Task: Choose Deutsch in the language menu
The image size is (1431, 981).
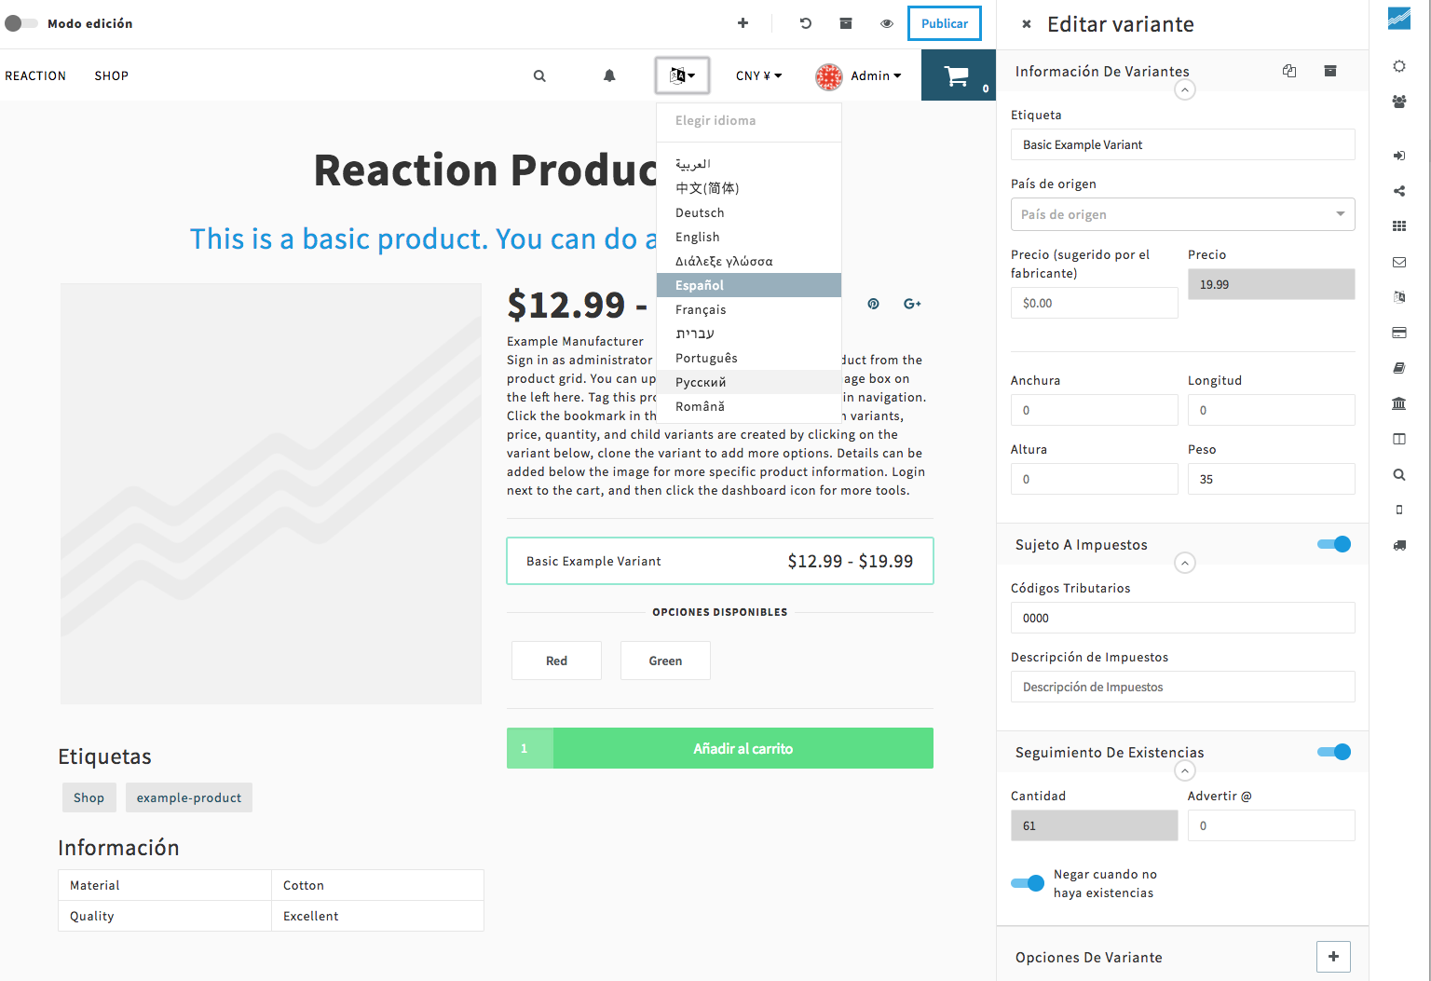Action: coord(700,212)
